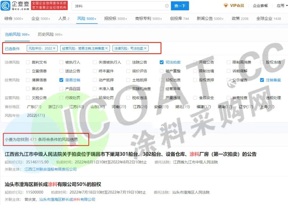288x205 pixels.
Task: Open the 应用 dropdown menu
Action: tap(282, 6)
